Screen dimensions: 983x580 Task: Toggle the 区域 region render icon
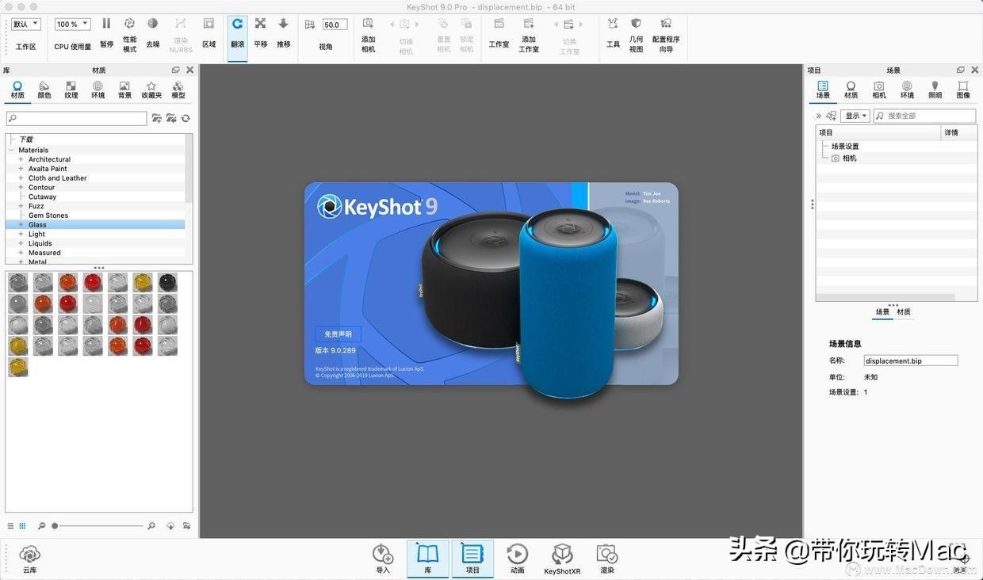pos(208,24)
